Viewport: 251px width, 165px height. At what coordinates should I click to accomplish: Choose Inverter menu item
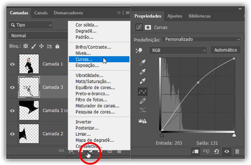(99, 122)
